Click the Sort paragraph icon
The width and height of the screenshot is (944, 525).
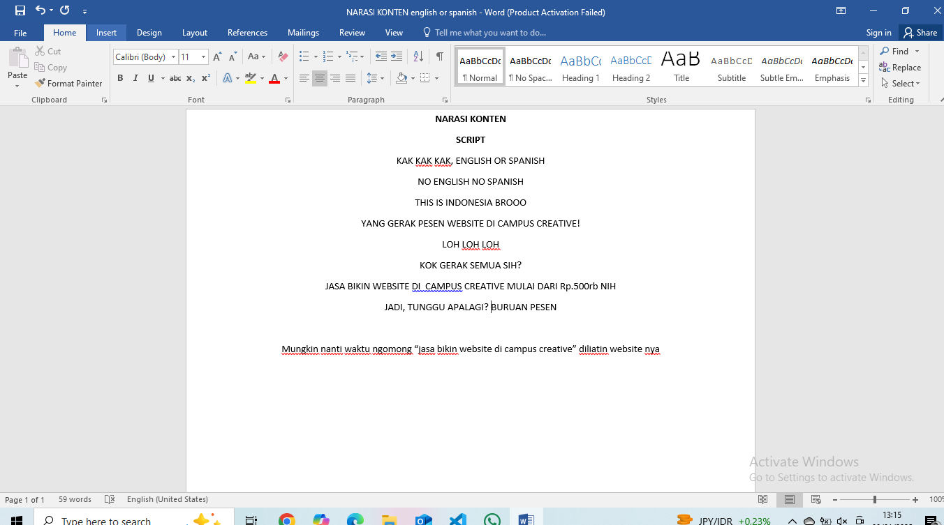pyautogui.click(x=418, y=56)
